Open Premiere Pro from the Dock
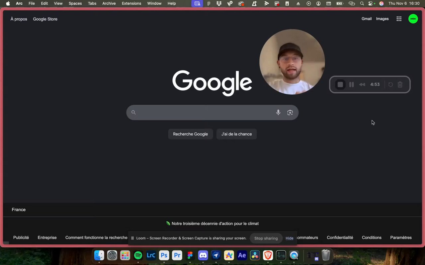Viewport: 425px width, 265px height. 177,255
